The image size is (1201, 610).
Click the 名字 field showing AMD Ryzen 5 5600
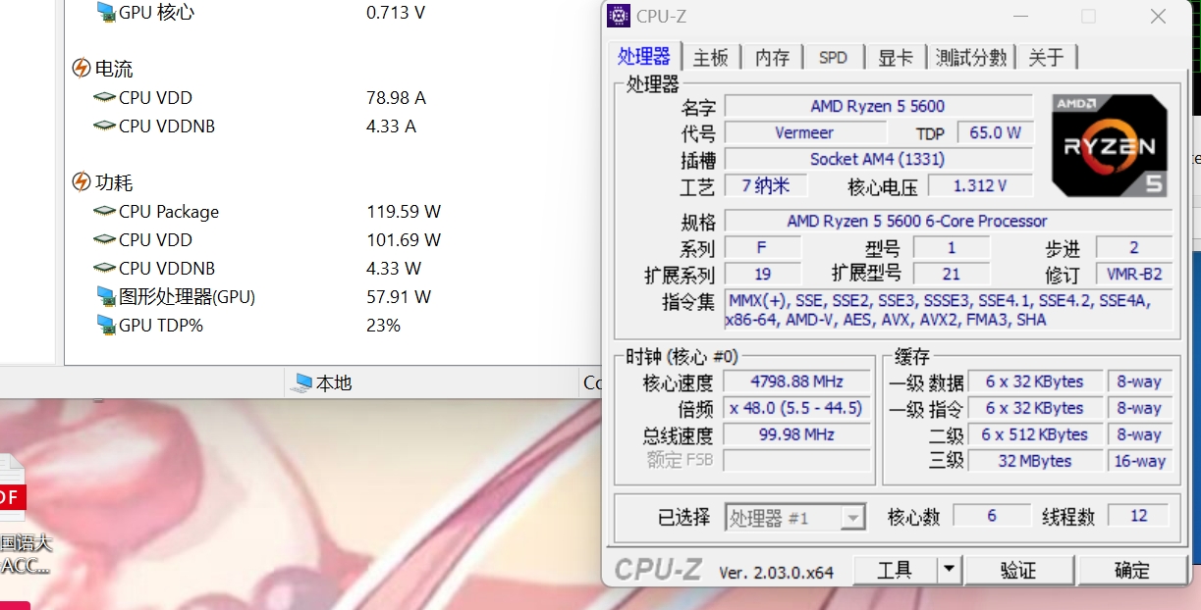tap(878, 106)
